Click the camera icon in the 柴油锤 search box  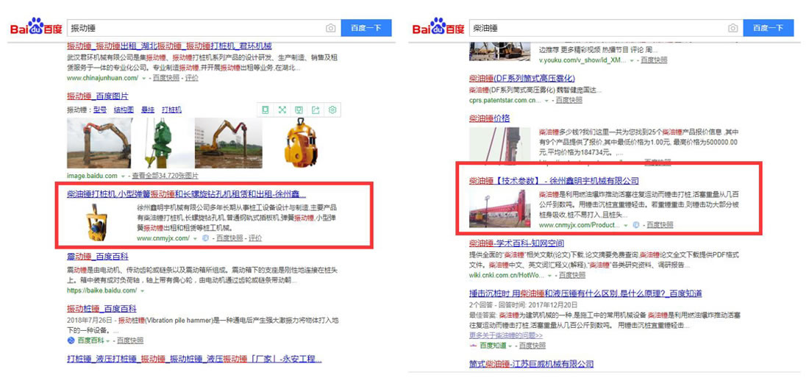733,28
